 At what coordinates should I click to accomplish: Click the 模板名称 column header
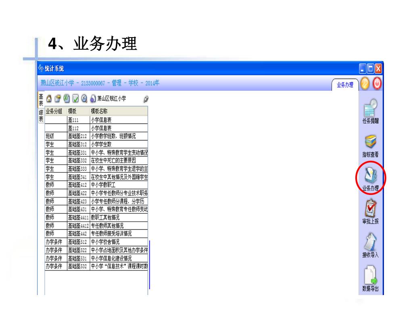tap(119, 111)
